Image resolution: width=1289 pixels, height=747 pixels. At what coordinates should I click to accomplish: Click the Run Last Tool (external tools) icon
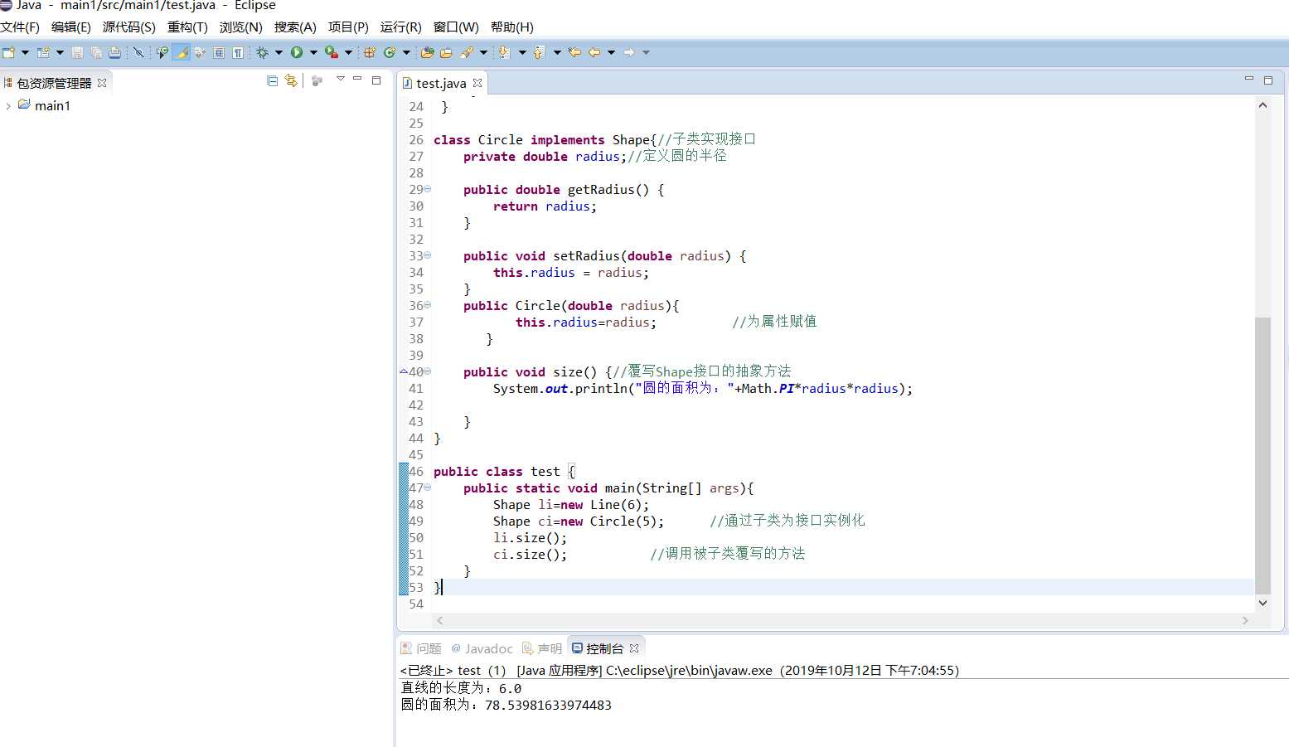(x=332, y=52)
